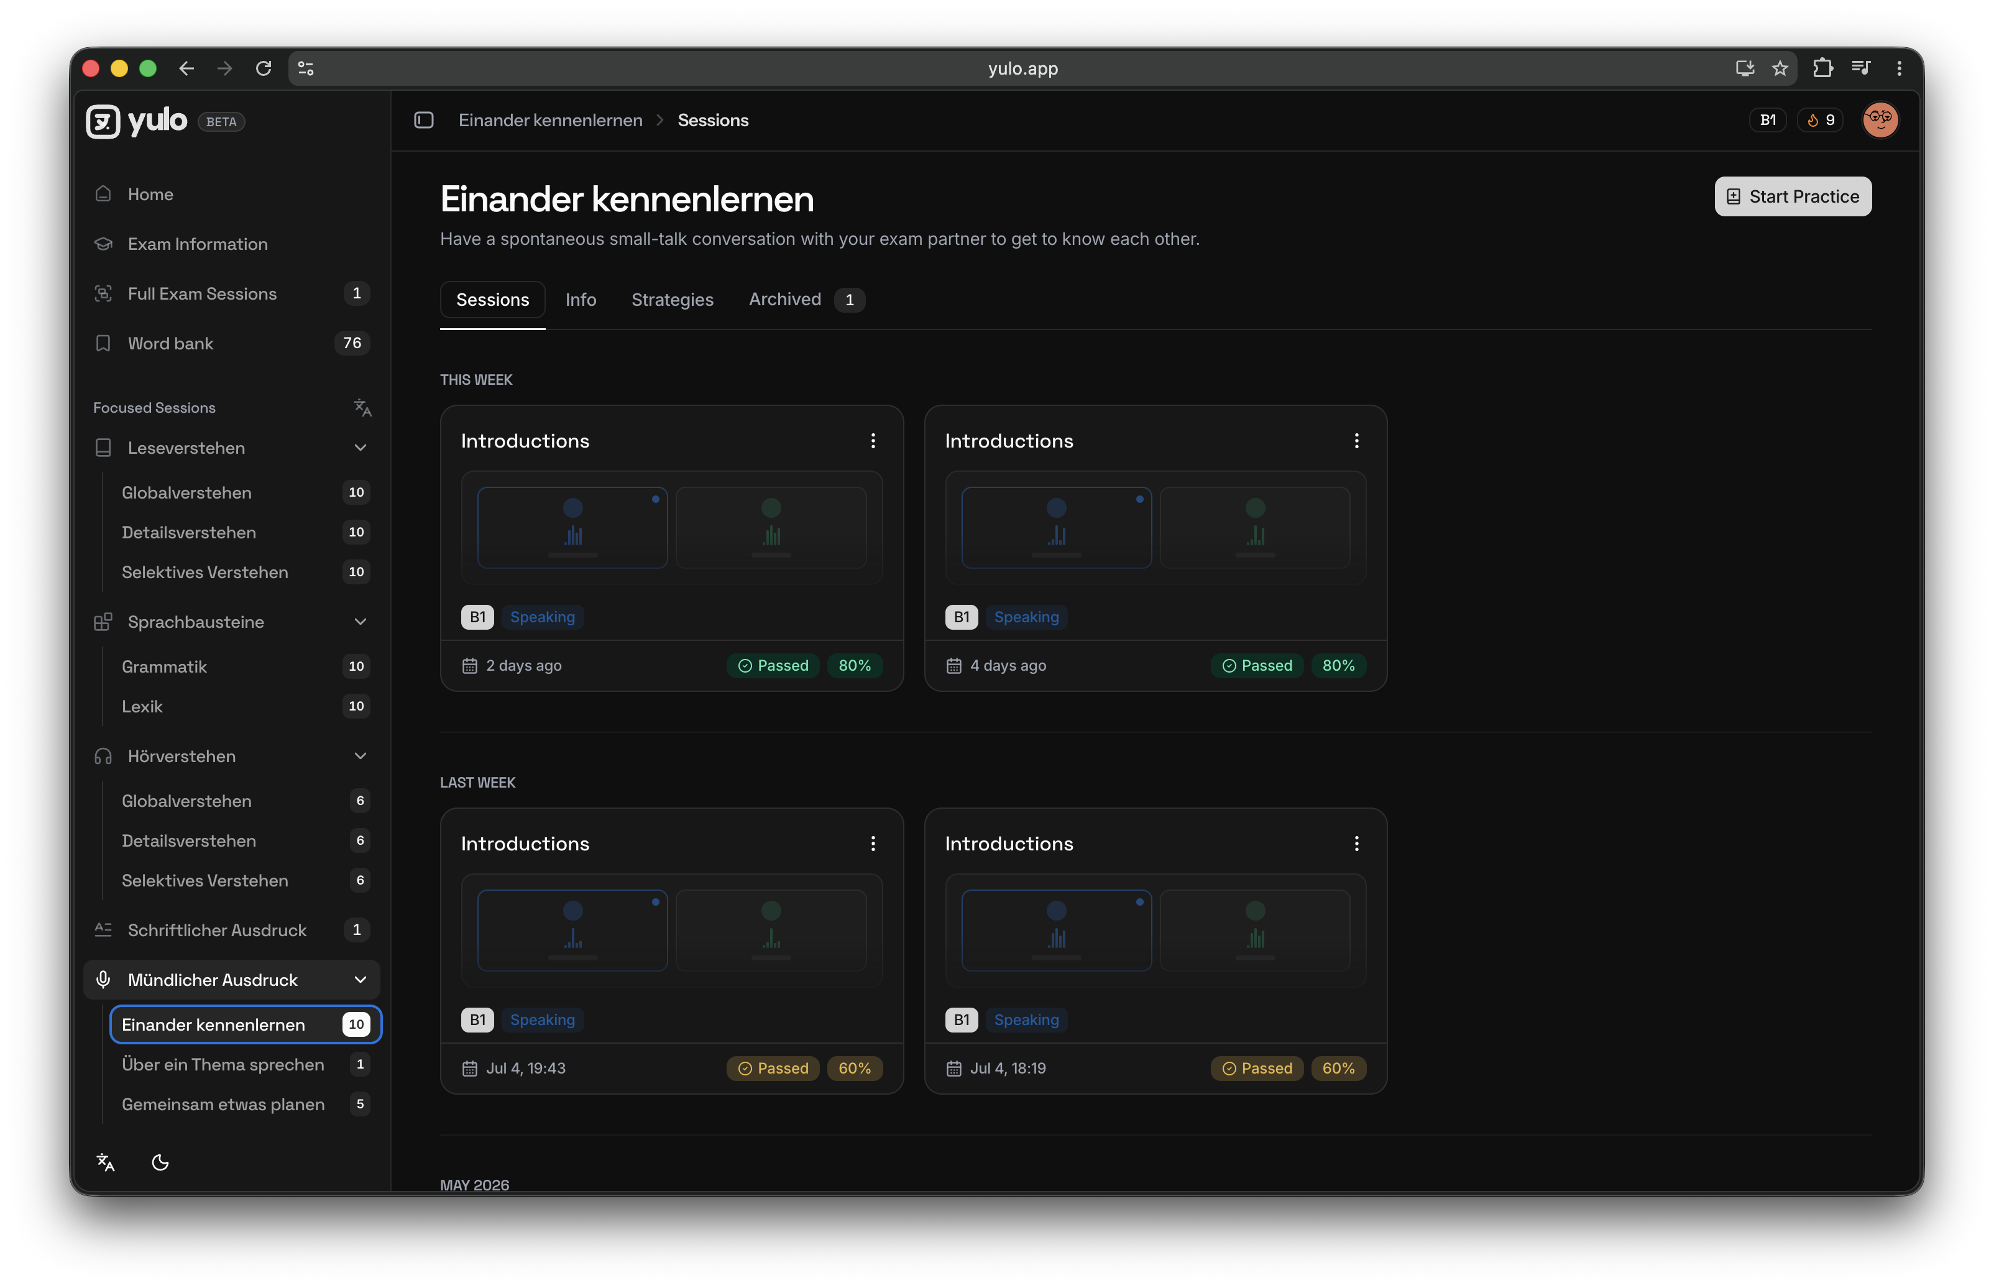Image resolution: width=1994 pixels, height=1288 pixels.
Task: Open the 4 days ago session thumbnail
Action: (x=1155, y=528)
